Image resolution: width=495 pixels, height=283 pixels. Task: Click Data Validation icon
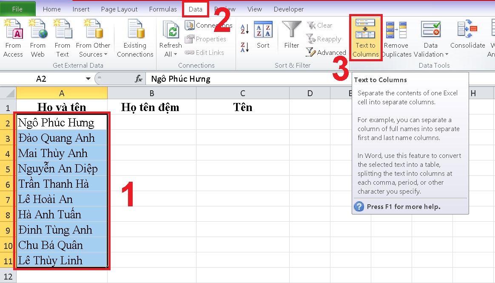pos(431,30)
